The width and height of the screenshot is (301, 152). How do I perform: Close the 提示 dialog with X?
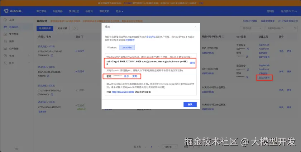195,27
